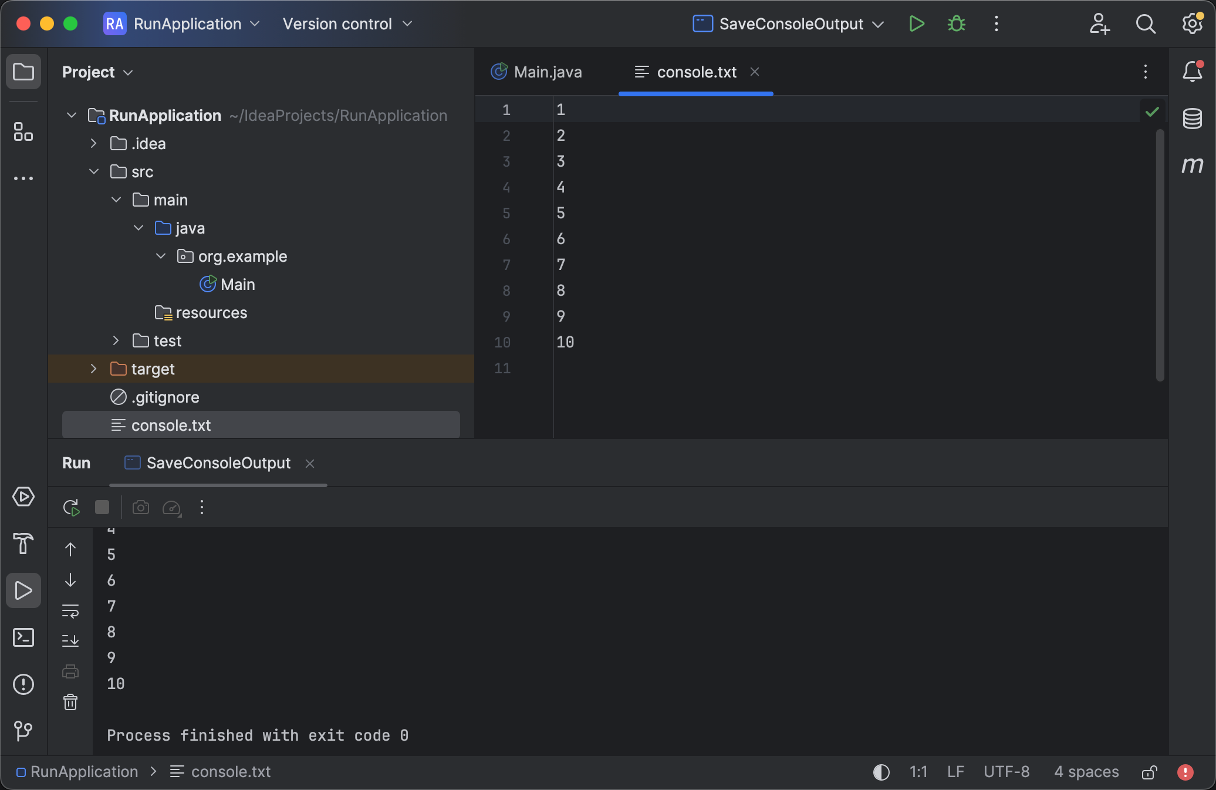Enable scroll to end in console
This screenshot has width=1216, height=790.
point(70,640)
